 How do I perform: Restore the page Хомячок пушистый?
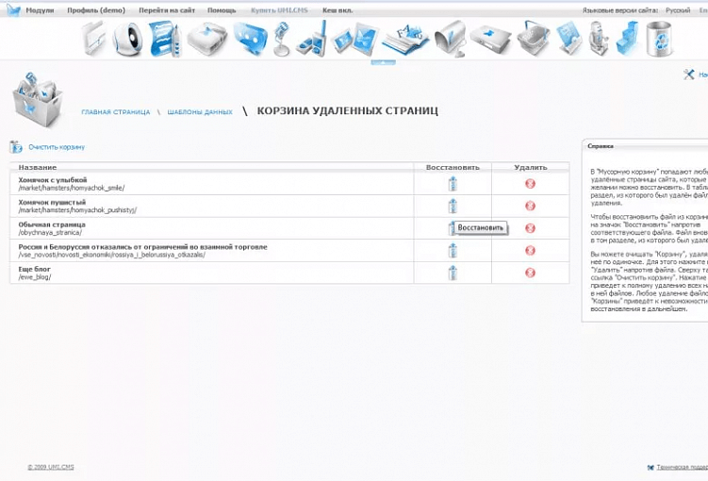tap(453, 206)
